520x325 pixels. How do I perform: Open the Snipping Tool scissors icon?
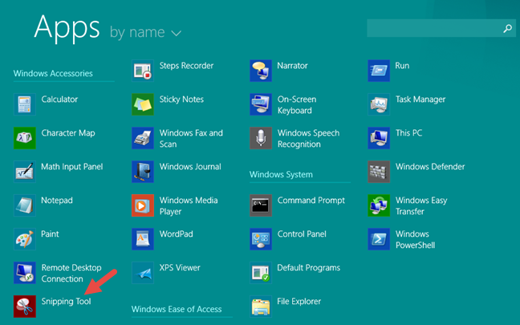click(x=25, y=307)
